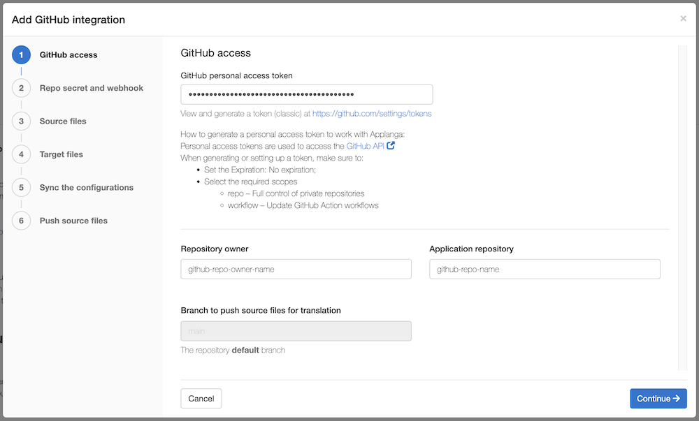Open the Push source files step
Screen dimensions: 699x421
[73, 221]
